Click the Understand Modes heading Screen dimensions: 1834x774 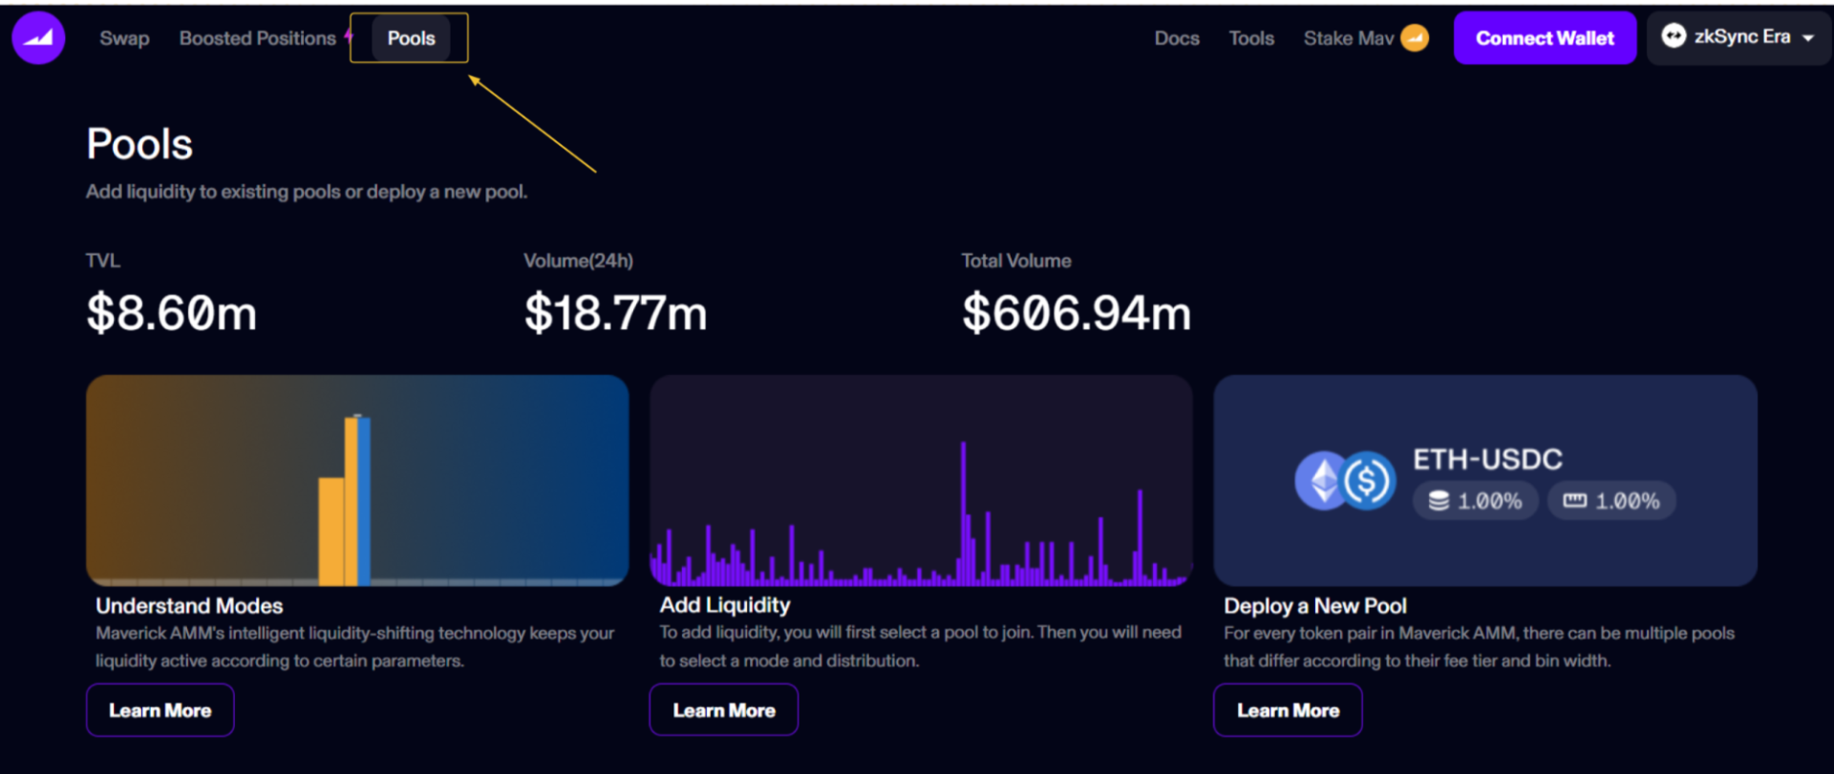click(189, 606)
